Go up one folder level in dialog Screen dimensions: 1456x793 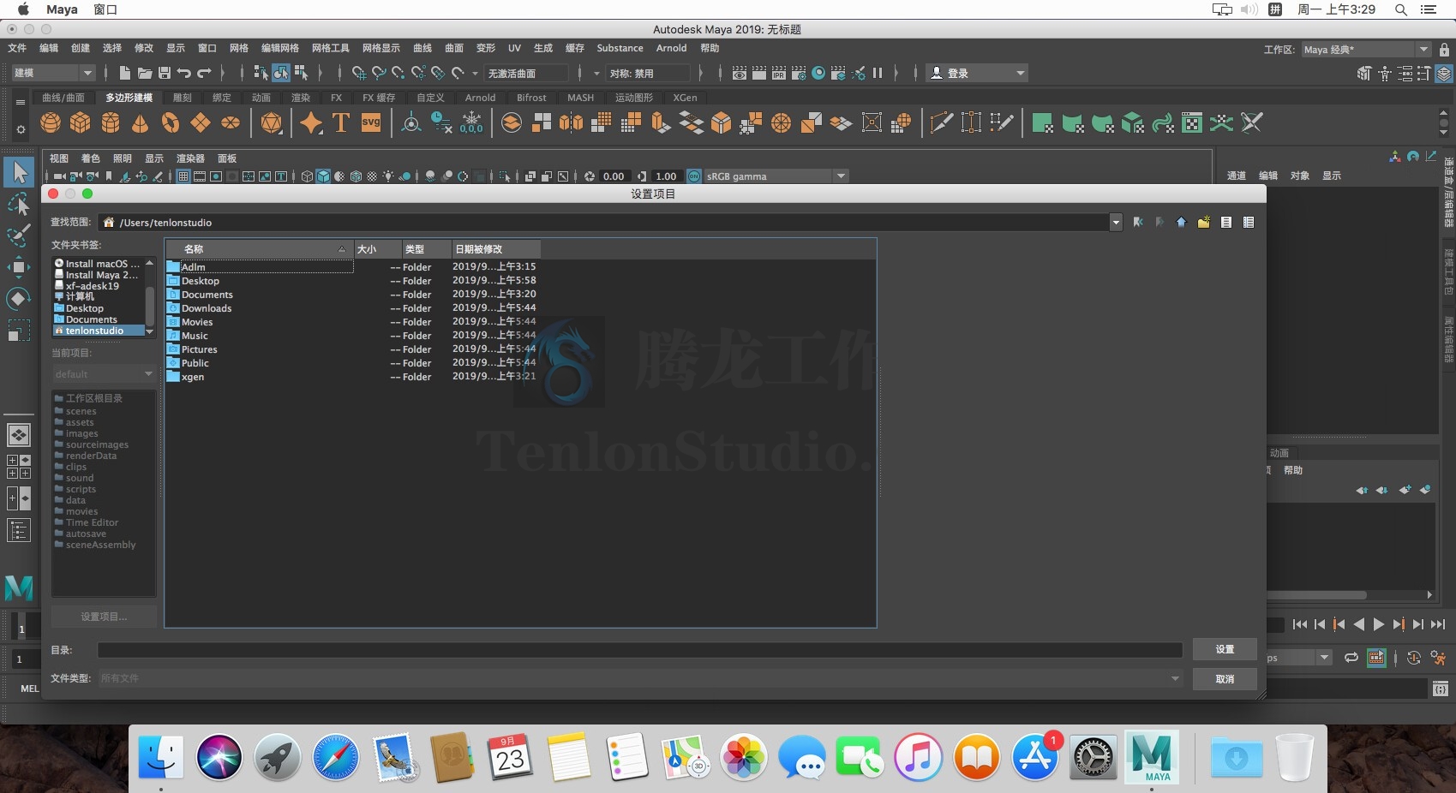pos(1182,223)
